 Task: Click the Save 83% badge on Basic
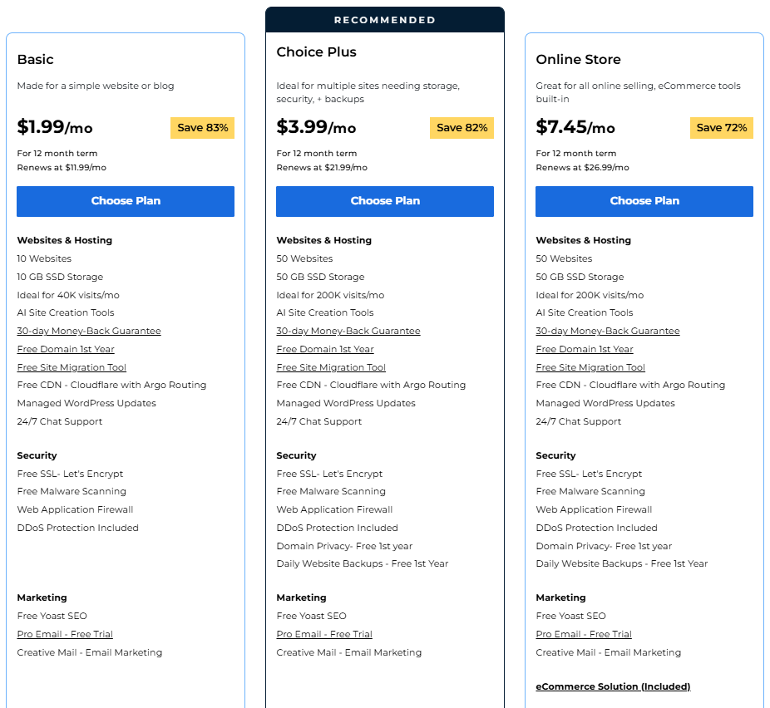point(202,128)
